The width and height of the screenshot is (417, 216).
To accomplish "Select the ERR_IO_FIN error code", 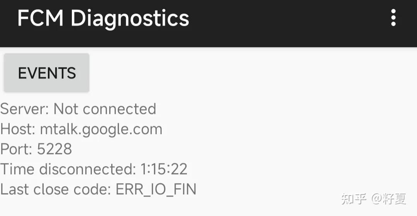I will click(x=156, y=190).
